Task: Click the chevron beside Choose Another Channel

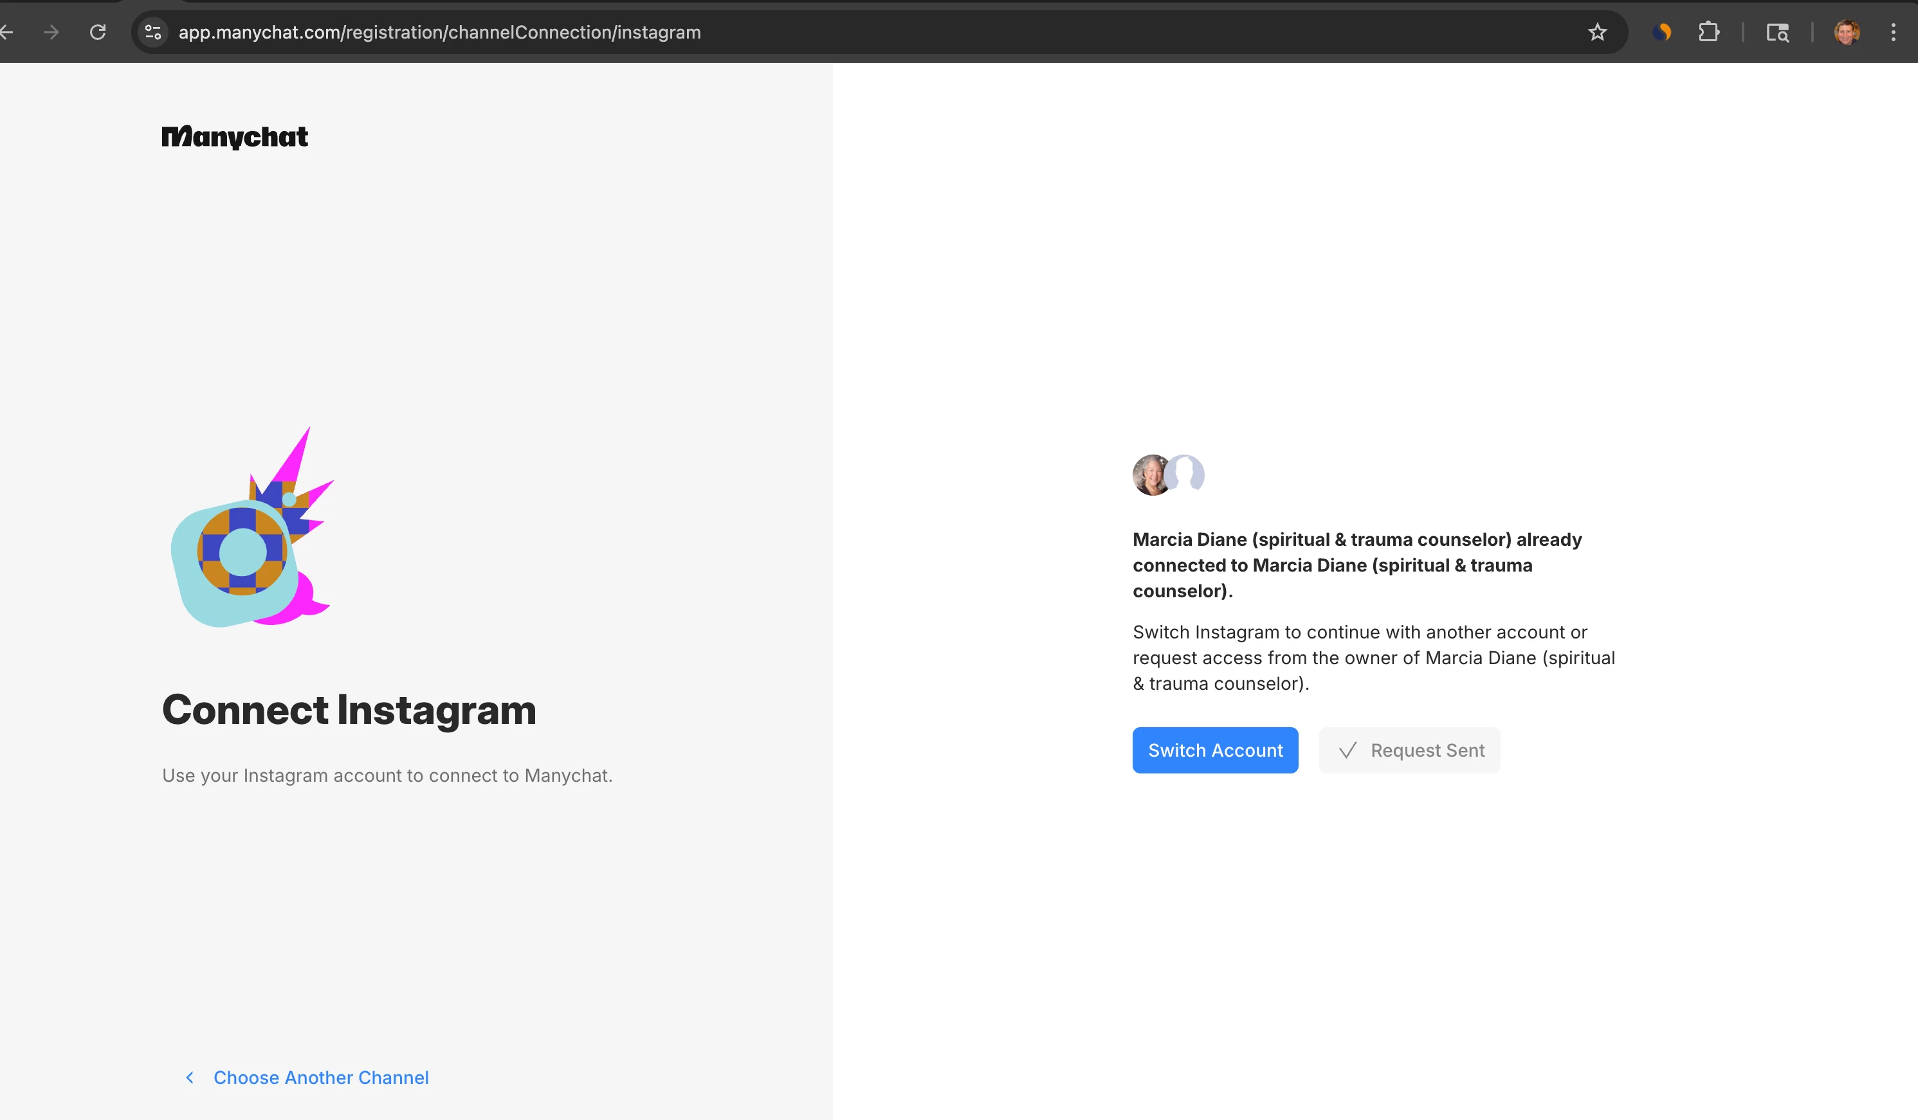Action: pos(190,1078)
